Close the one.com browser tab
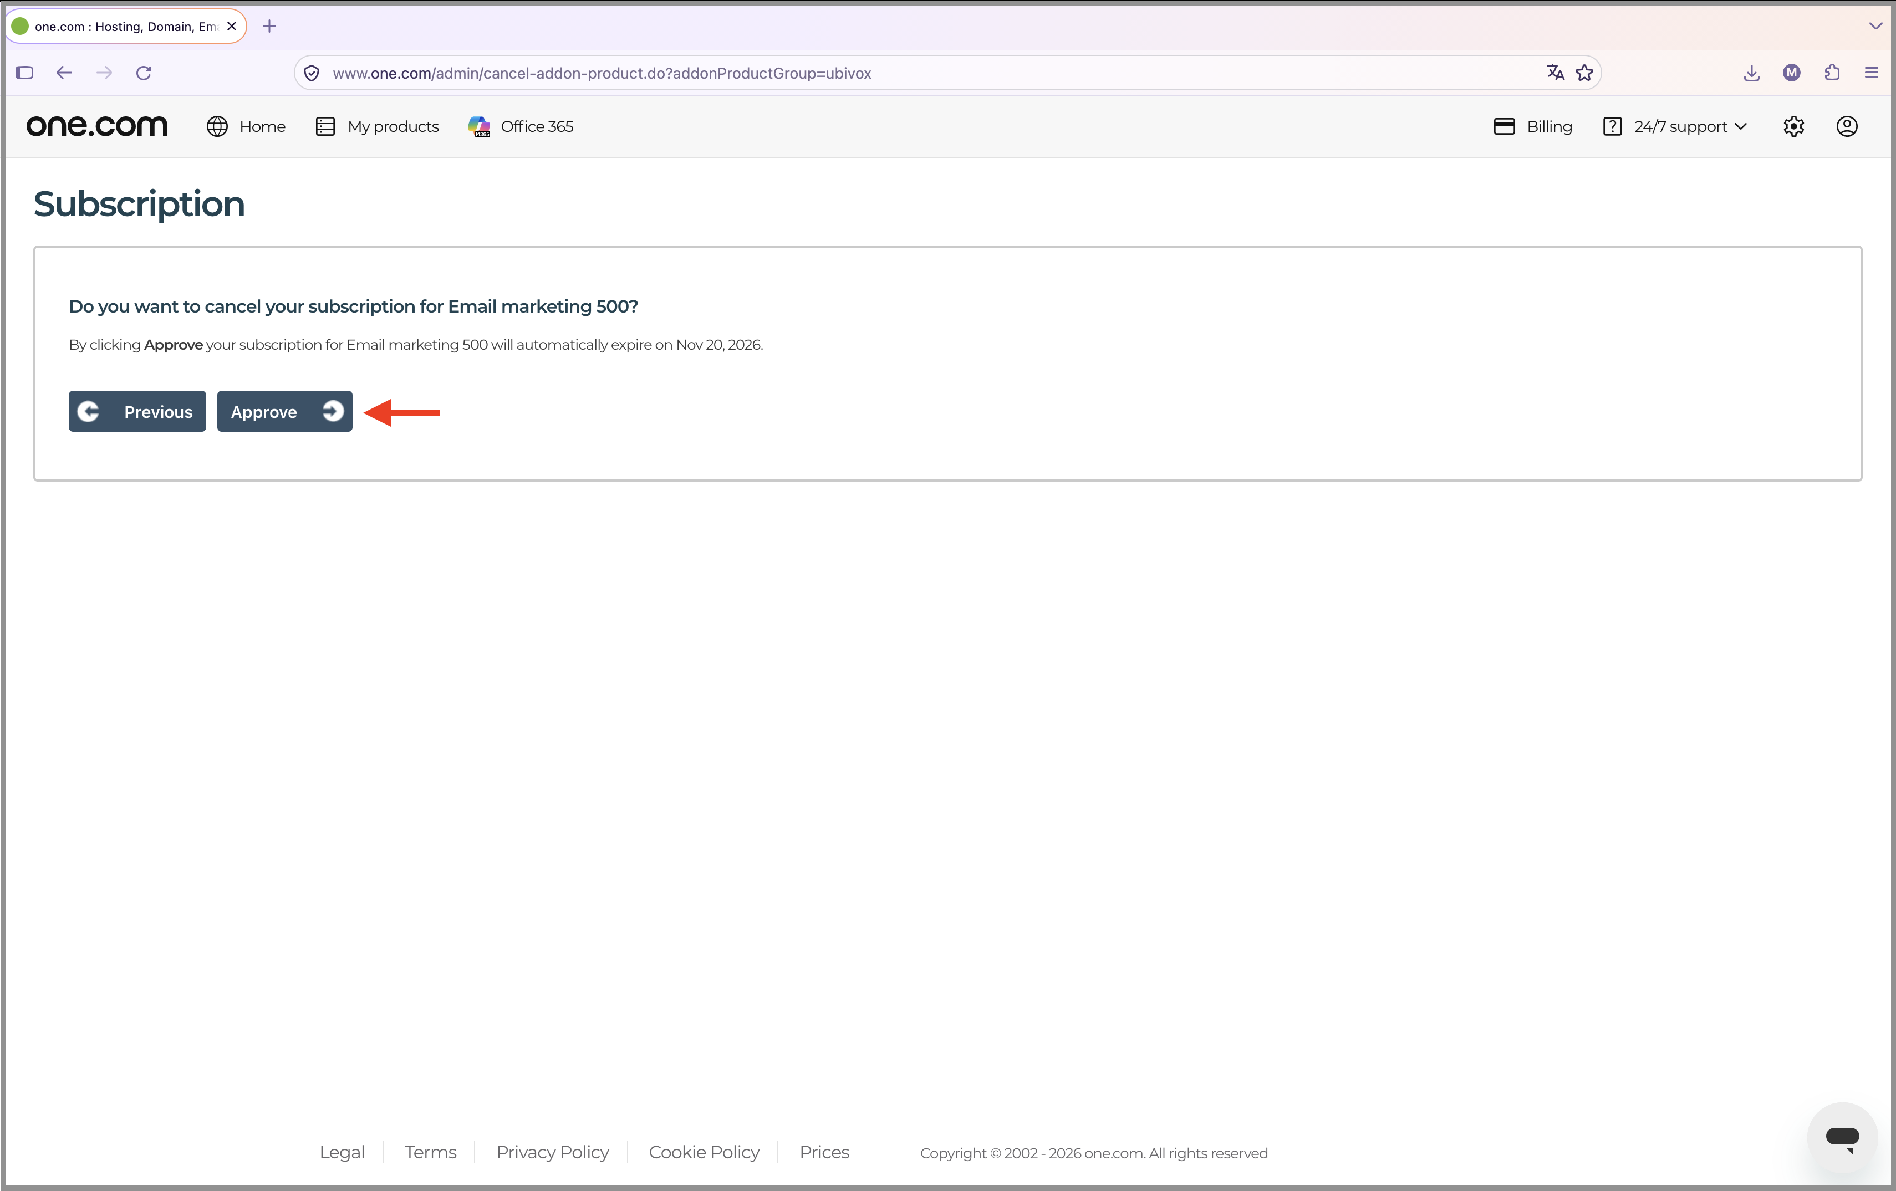 pyautogui.click(x=232, y=26)
